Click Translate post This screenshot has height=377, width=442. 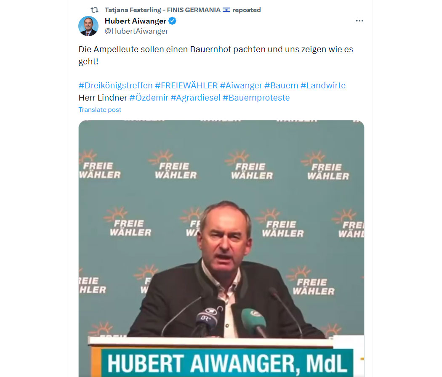pos(100,109)
